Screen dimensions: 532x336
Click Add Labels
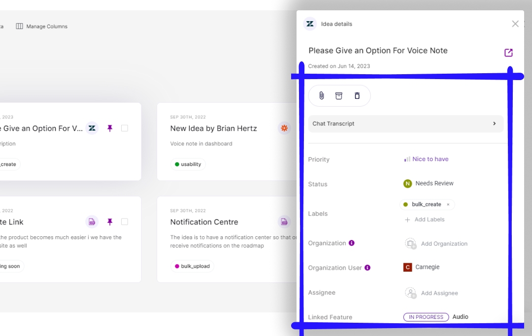point(425,220)
